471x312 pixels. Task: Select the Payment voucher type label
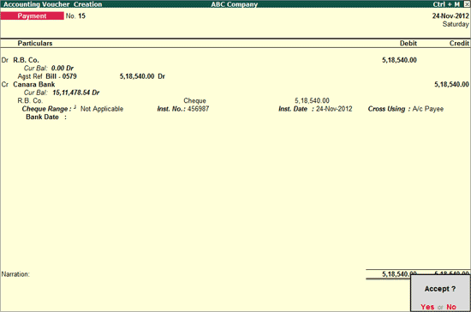pyautogui.click(x=32, y=16)
